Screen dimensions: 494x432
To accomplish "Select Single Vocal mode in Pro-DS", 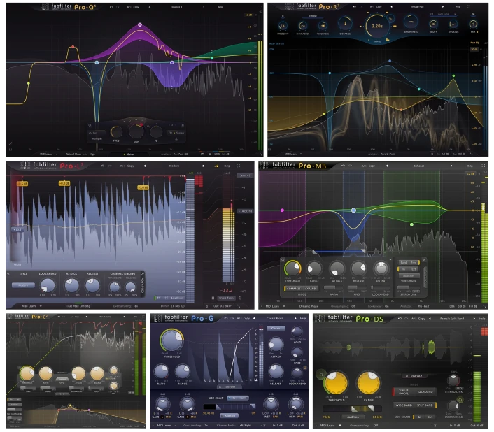I will pos(404,391).
